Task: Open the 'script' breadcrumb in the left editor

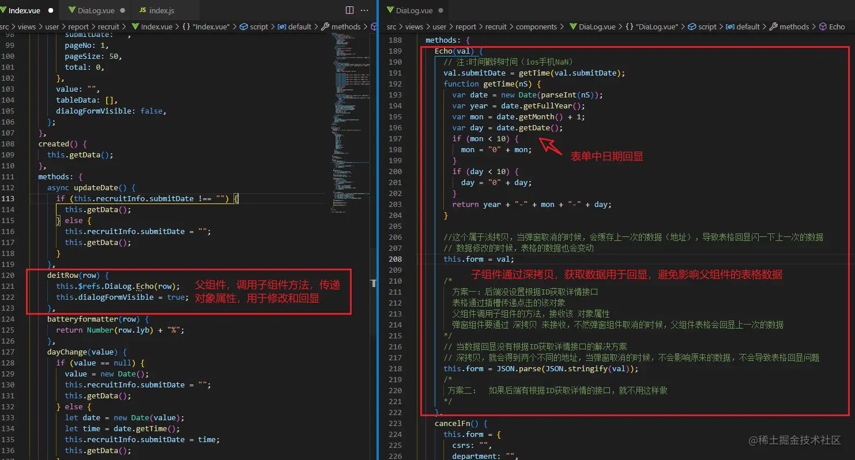Action: (254, 27)
